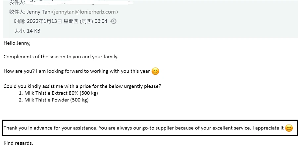
Task: Click the "Could you kindly assist me" line
Action: [x=82, y=86]
